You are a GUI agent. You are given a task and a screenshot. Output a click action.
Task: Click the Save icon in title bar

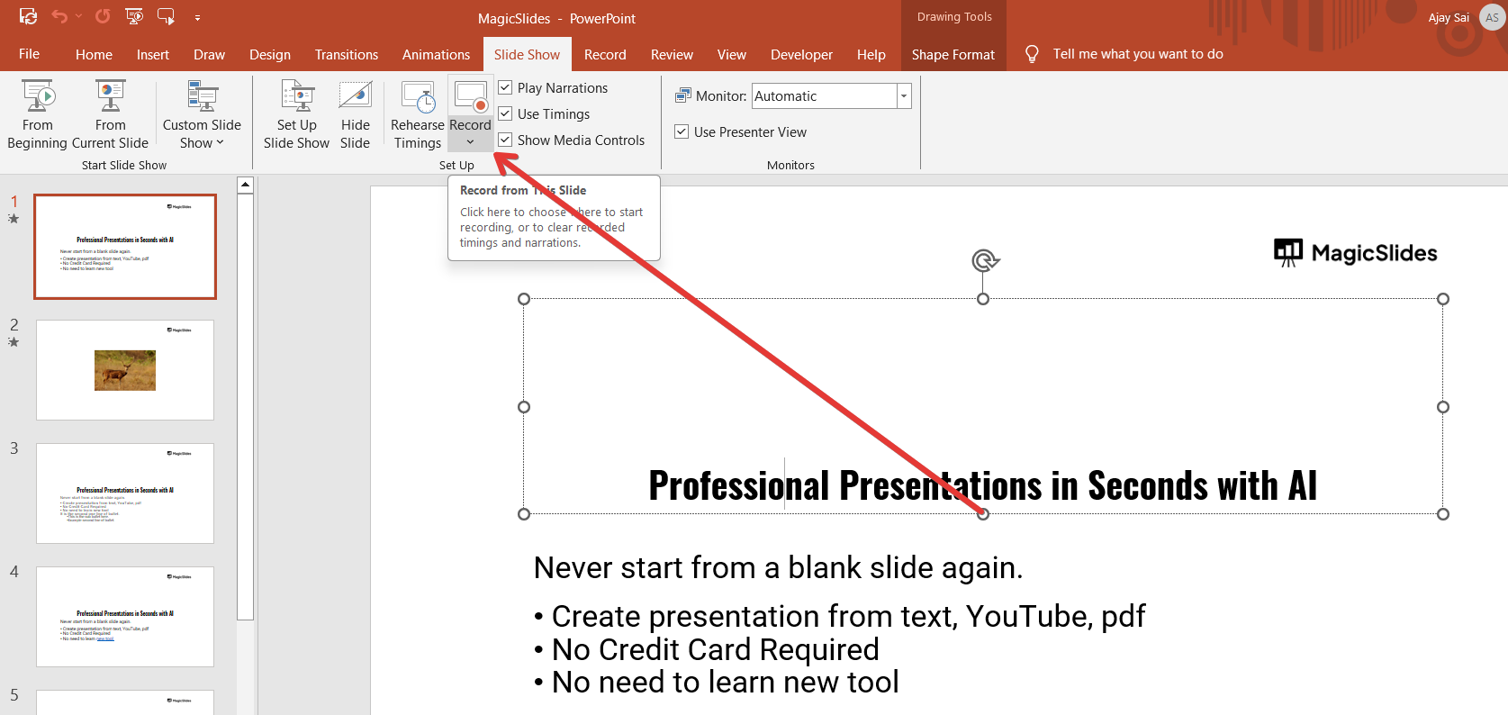coord(28,16)
